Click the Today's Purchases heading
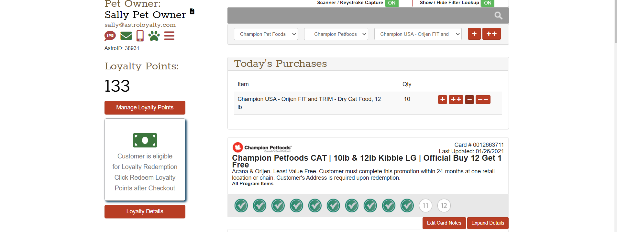Viewport: 617px width, 232px height. tap(280, 64)
